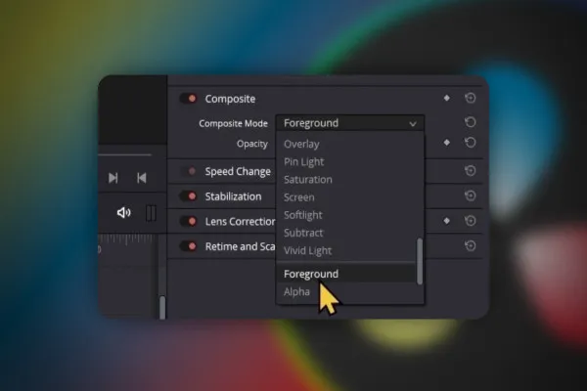Expand the Composite section header
The width and height of the screenshot is (587, 391).
(x=230, y=99)
